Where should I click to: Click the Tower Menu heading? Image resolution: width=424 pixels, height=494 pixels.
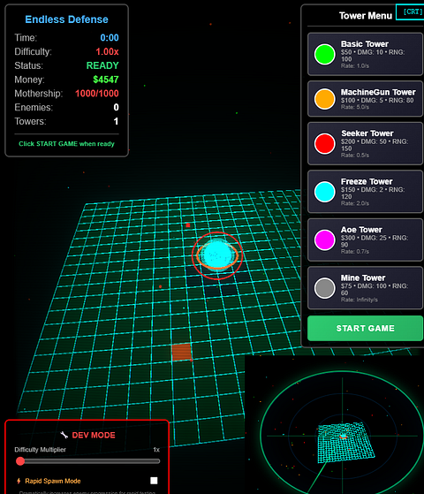click(x=366, y=15)
